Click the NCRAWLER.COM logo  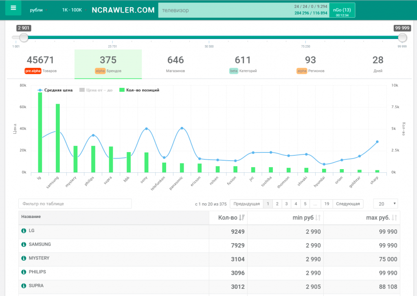123,10
